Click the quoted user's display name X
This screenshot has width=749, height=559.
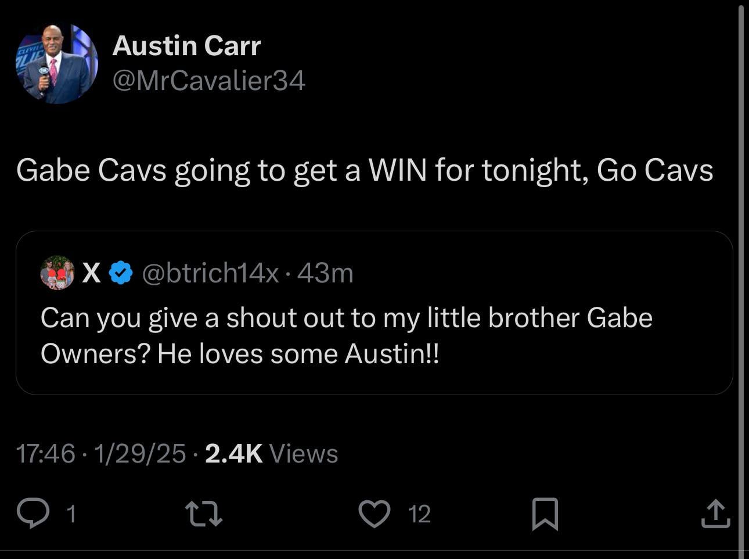[91, 272]
